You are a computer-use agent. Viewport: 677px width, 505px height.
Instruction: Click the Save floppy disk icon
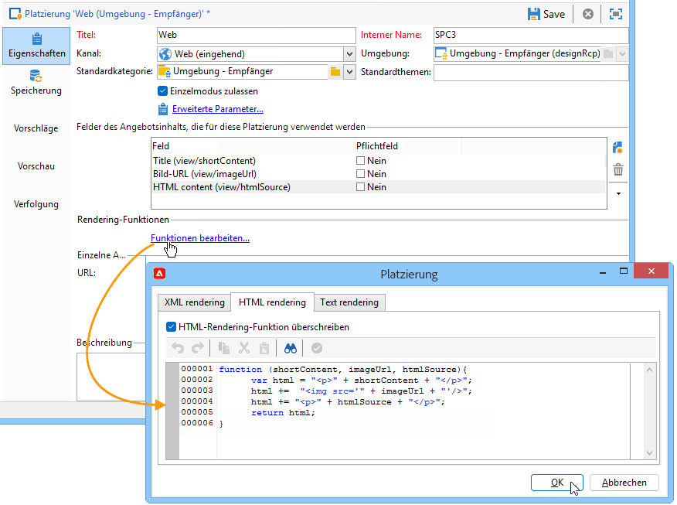click(534, 14)
